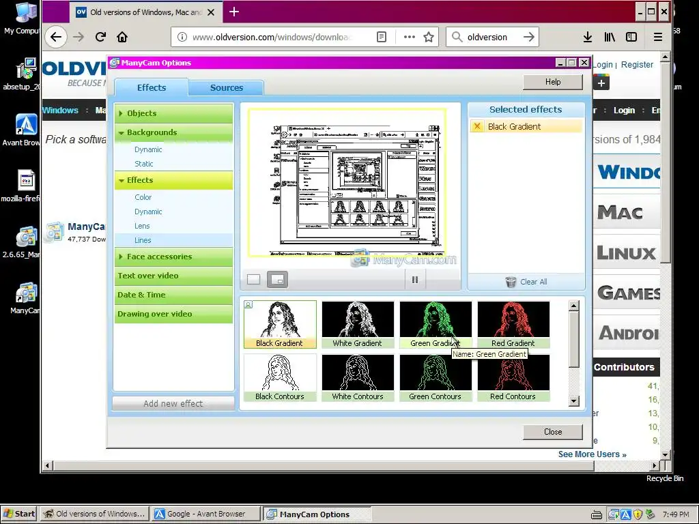This screenshot has width=699, height=524.
Task: Select Static under Backgrounds
Action: [x=144, y=164]
